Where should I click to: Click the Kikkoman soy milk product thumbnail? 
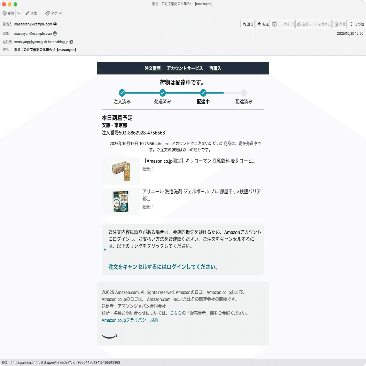coord(121,170)
